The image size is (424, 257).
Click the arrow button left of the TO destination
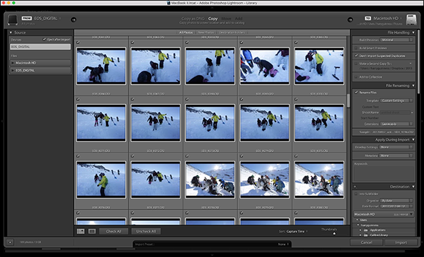point(350,20)
